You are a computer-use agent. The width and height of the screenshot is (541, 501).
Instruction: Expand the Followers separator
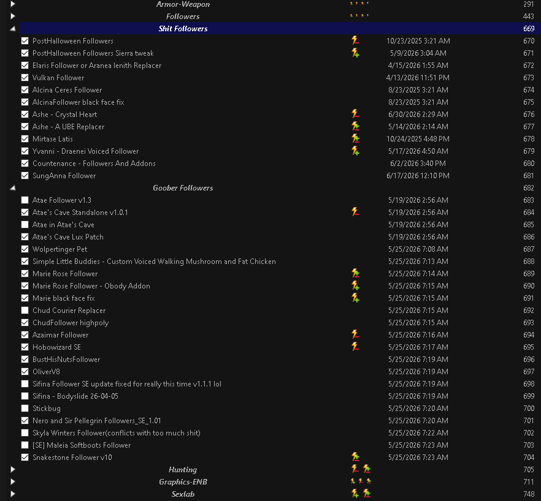click(x=13, y=16)
